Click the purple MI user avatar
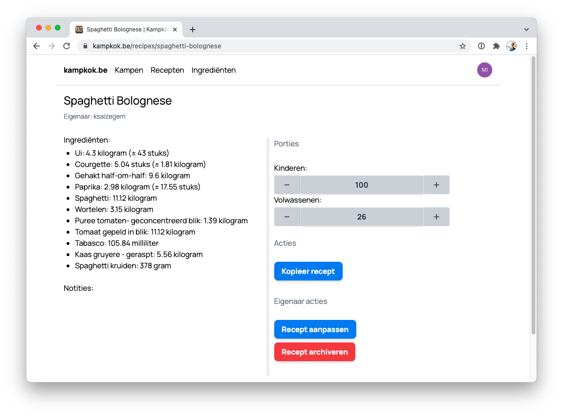 pos(484,70)
